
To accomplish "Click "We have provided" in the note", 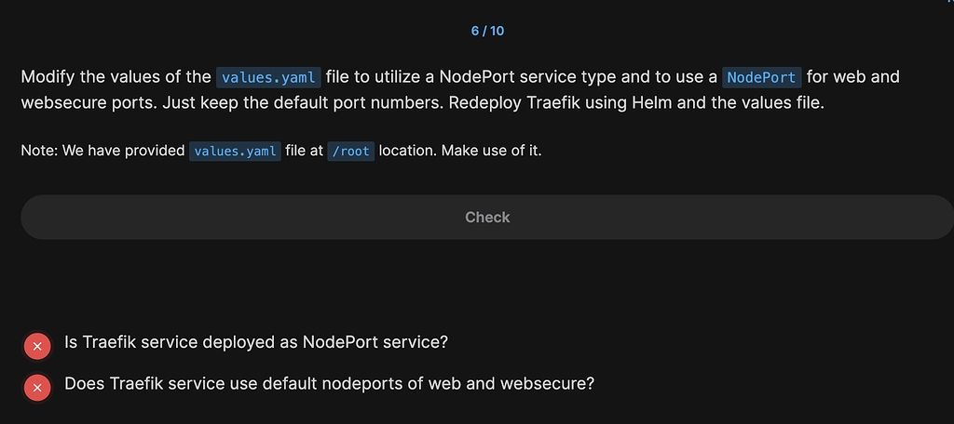I will [124, 151].
